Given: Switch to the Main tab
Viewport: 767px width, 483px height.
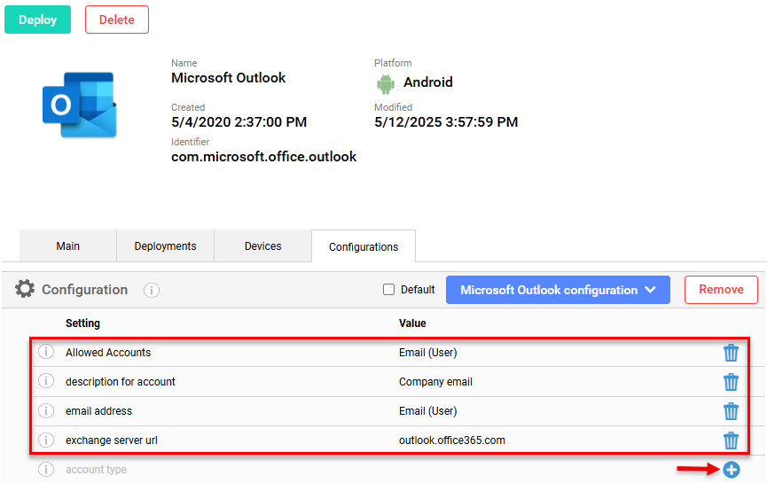Looking at the screenshot, I should 68,245.
